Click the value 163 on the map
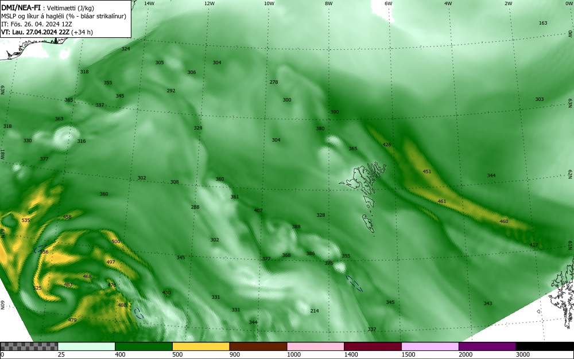 (543, 23)
